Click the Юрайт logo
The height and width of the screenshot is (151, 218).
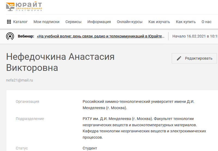24,7
